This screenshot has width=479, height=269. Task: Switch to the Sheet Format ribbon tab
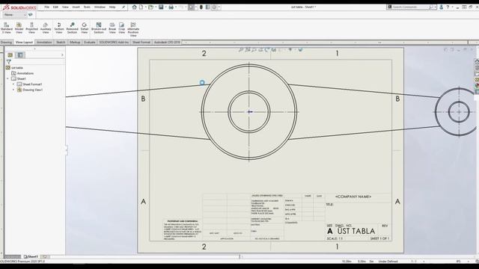tap(141, 42)
